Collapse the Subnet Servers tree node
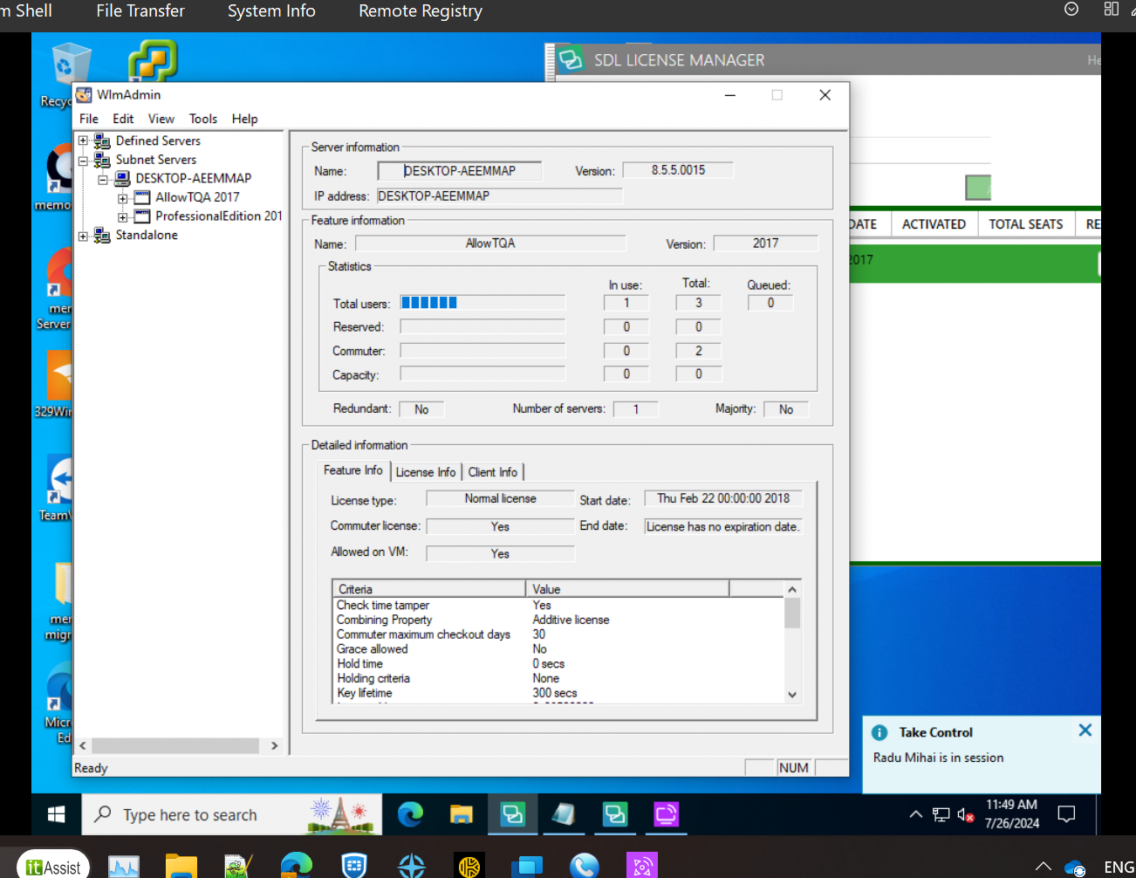The width and height of the screenshot is (1136, 878). click(83, 161)
